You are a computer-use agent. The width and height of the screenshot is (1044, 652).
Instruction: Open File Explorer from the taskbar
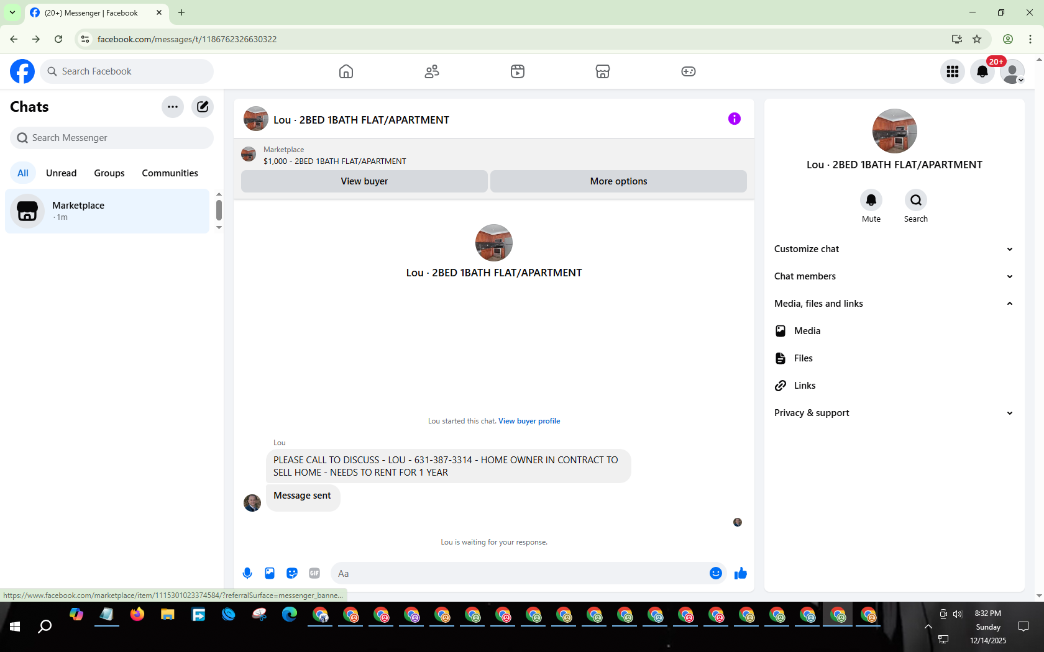pos(168,615)
